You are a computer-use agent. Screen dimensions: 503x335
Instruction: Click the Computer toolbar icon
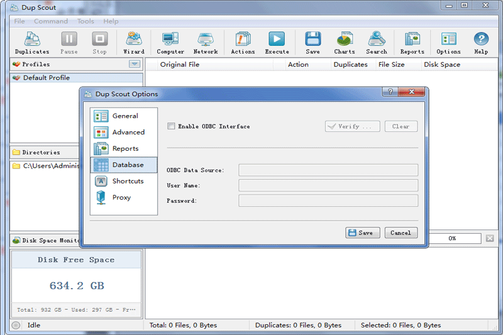[170, 43]
